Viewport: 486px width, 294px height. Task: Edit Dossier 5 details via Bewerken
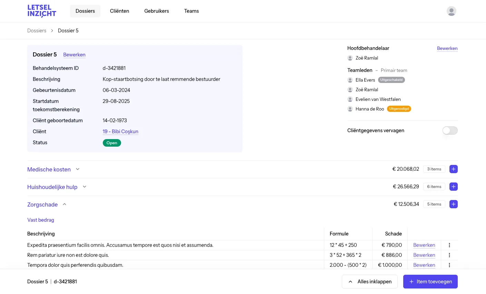coord(74,55)
